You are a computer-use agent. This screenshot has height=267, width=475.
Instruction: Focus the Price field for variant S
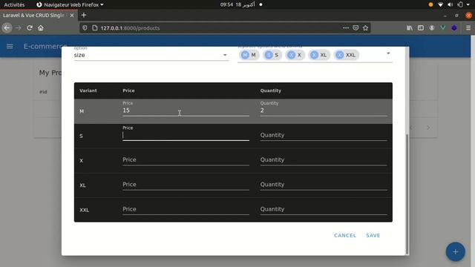point(186,135)
